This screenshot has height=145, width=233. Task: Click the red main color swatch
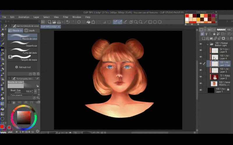pos(2,127)
